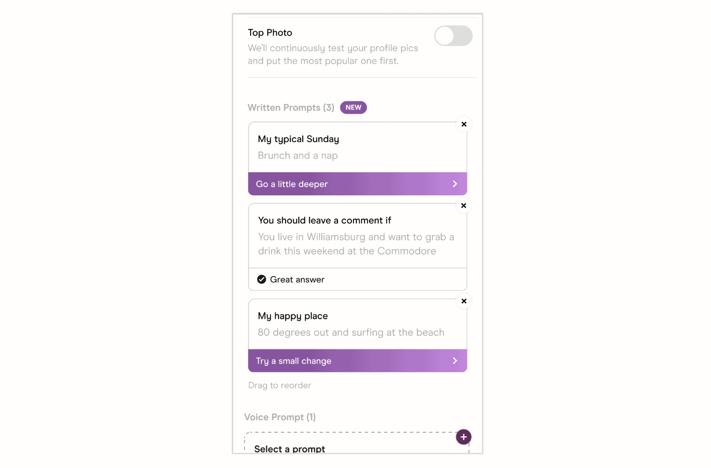
Task: Open the Try a small change suggestion
Action: 294,361
